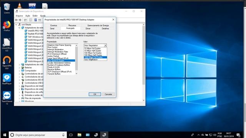
Task: Open the Arquivo menu
Action: (19, 16)
